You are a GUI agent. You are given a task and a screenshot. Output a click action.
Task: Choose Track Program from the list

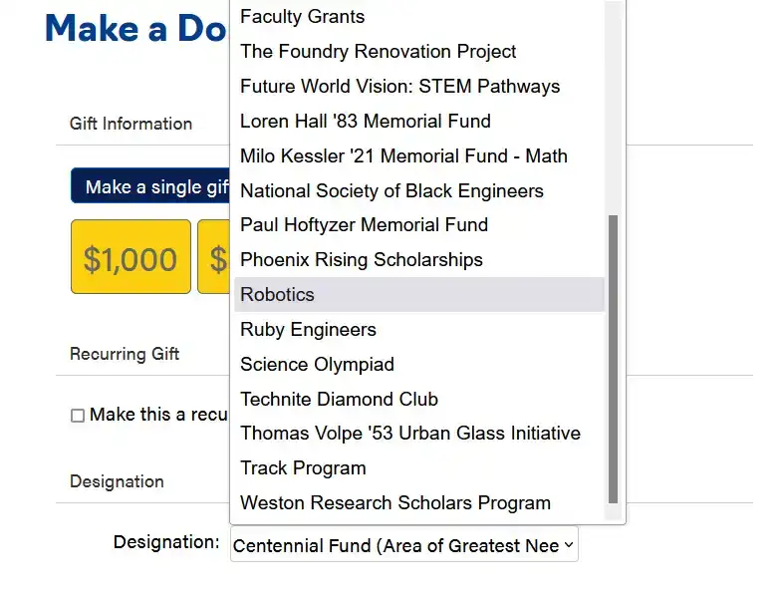pos(303,468)
